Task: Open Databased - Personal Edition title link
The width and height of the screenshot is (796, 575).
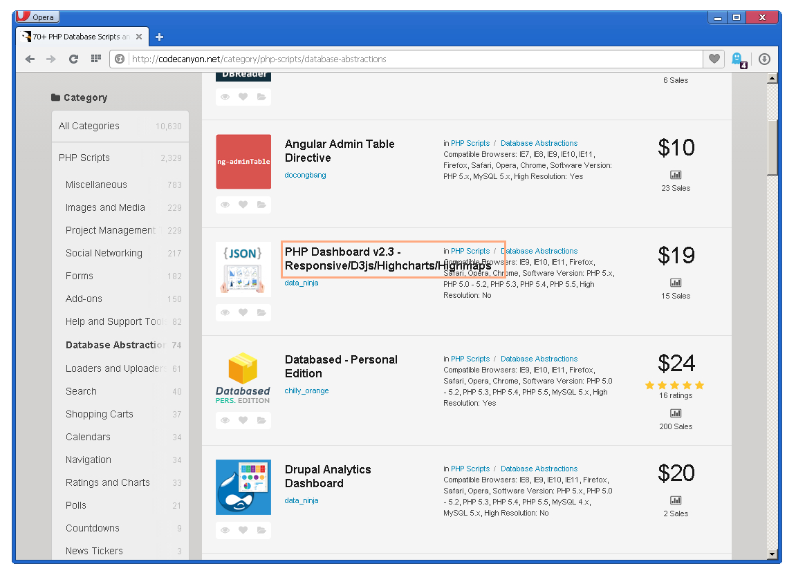Action: [x=341, y=366]
